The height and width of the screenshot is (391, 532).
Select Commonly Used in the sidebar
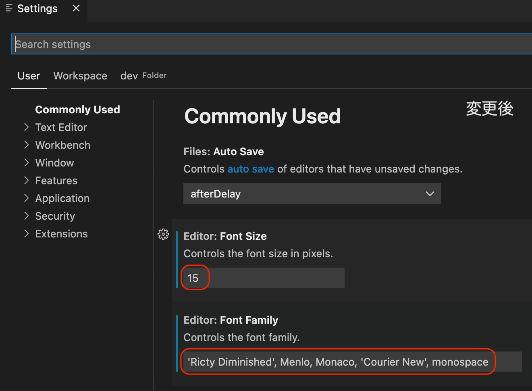click(x=77, y=110)
